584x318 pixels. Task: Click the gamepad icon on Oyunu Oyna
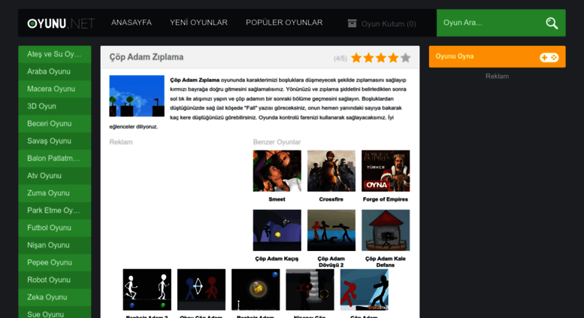click(549, 57)
